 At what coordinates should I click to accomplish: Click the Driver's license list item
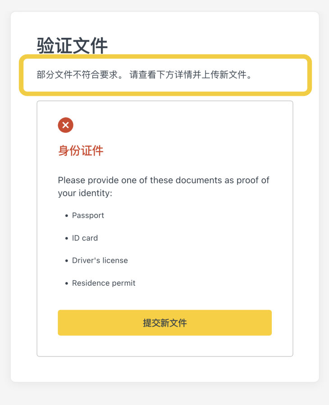point(100,261)
